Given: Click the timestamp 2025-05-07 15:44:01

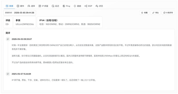Looking at the screenshot, I should (21, 74).
